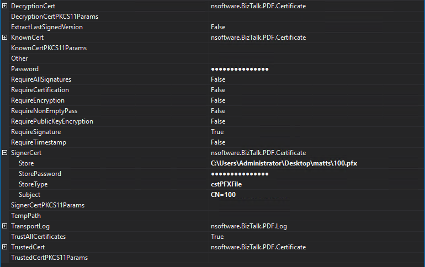Select the TrustedCertPKCS11Params property name

[x=49, y=258]
